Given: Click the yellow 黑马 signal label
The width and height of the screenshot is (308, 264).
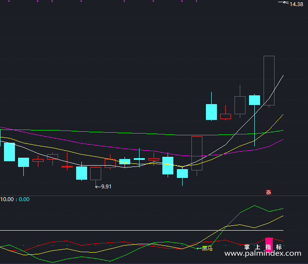Looking at the screenshot, I should (x=207, y=249).
